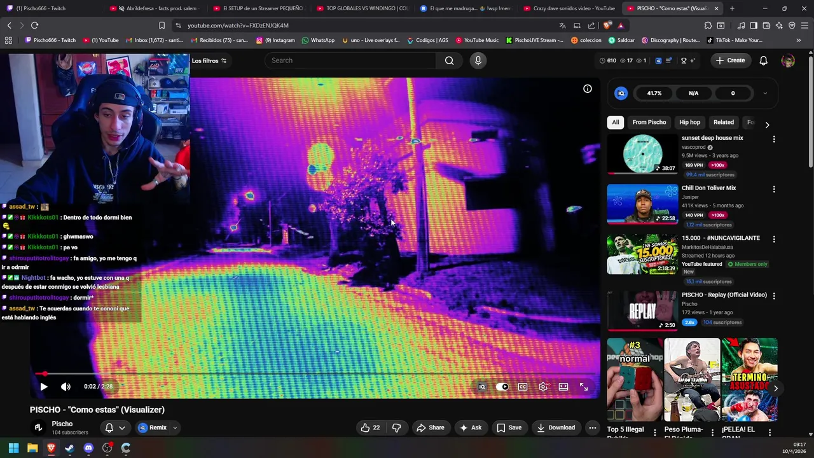Open Brave Shields lion icon
814x458 pixels.
pos(607,25)
